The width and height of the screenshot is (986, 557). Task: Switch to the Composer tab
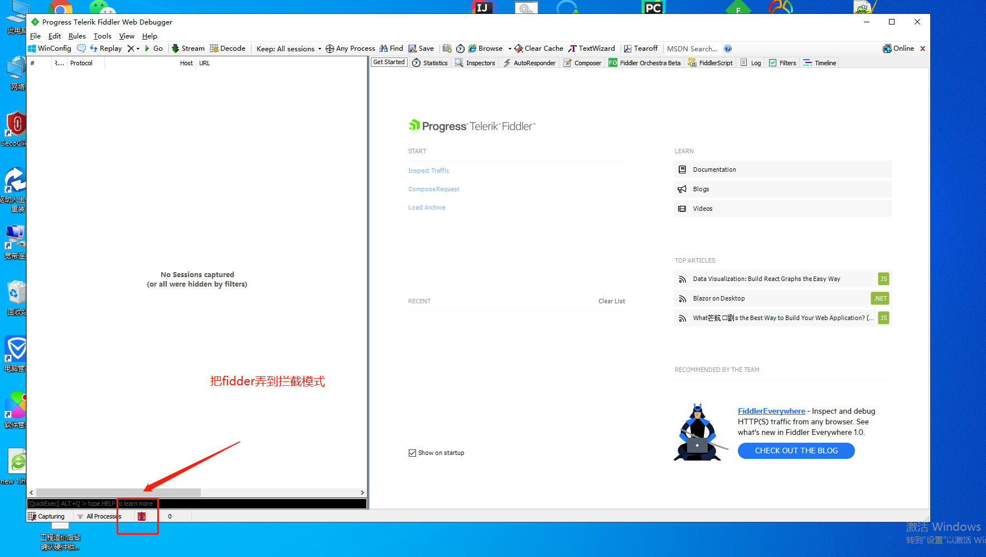tap(582, 63)
